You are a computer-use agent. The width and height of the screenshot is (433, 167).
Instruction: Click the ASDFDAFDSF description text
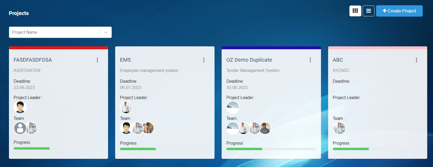[27, 70]
